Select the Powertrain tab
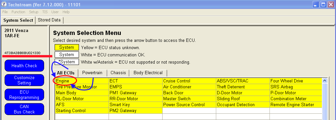This screenshot has width=336, height=120. [92, 73]
